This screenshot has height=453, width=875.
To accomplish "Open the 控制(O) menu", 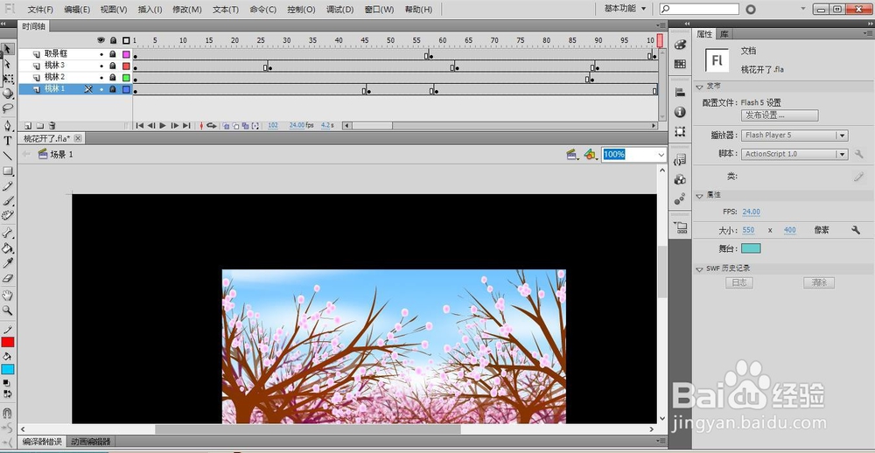I will click(301, 10).
